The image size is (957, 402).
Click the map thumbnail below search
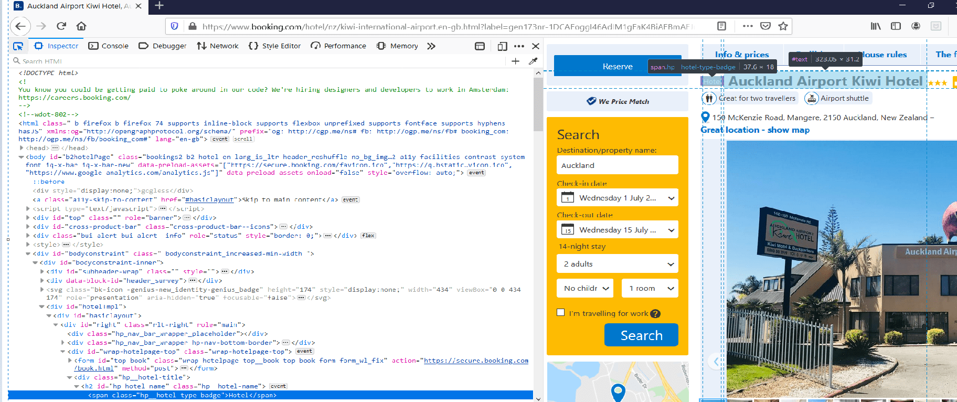pos(618,382)
